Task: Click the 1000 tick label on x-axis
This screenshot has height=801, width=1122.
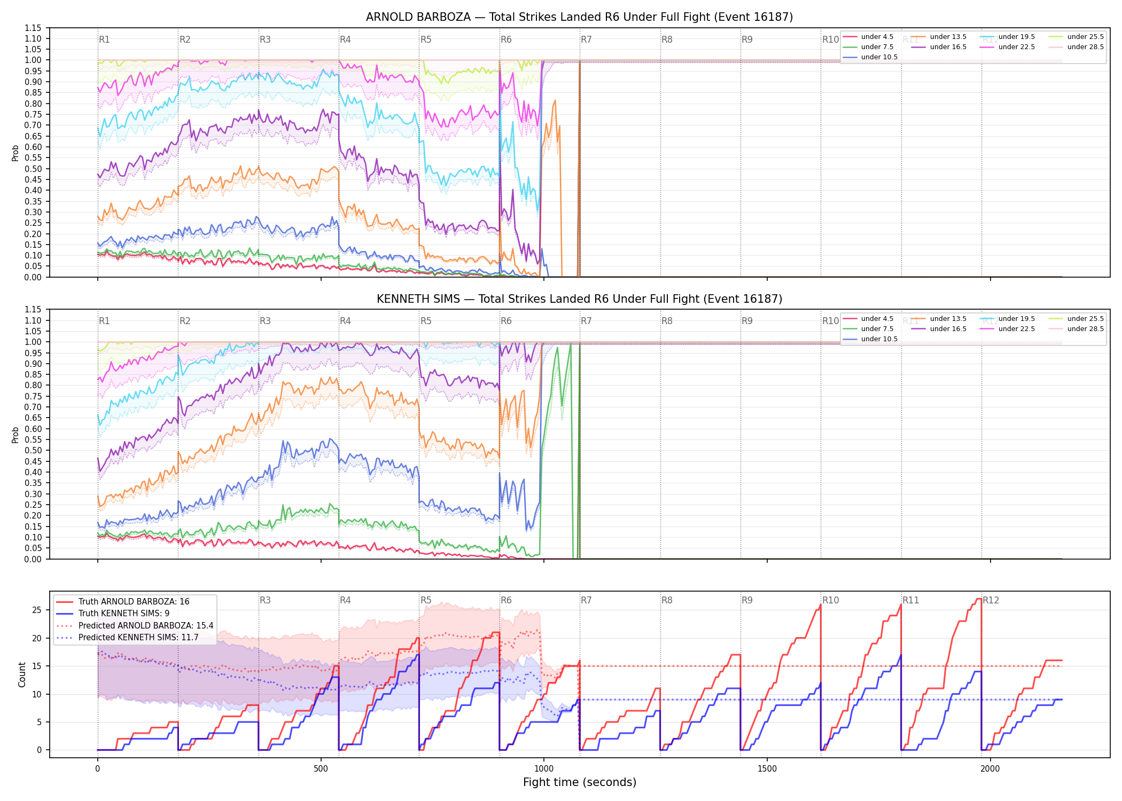Action: [544, 769]
